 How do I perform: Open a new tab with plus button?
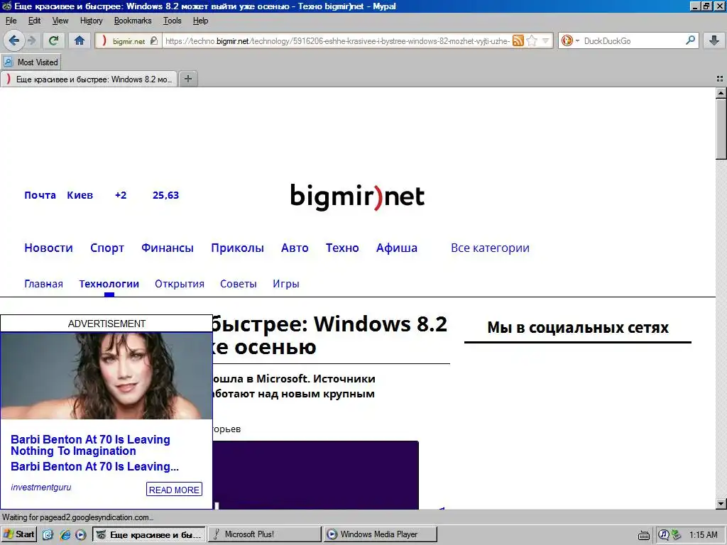point(187,79)
